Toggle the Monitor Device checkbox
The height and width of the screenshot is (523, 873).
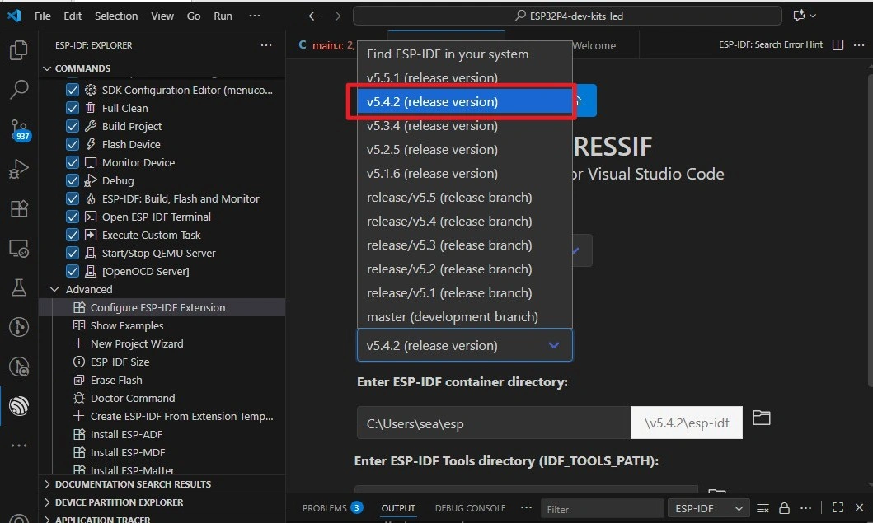73,162
